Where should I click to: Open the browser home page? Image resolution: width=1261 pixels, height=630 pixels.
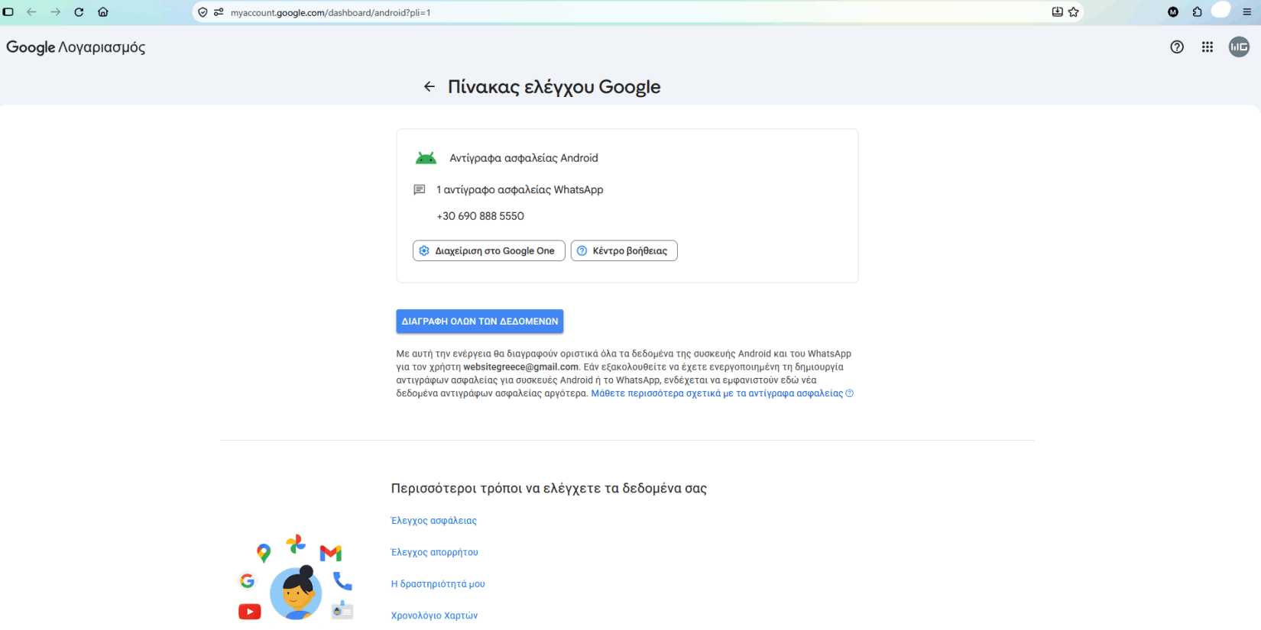point(103,12)
